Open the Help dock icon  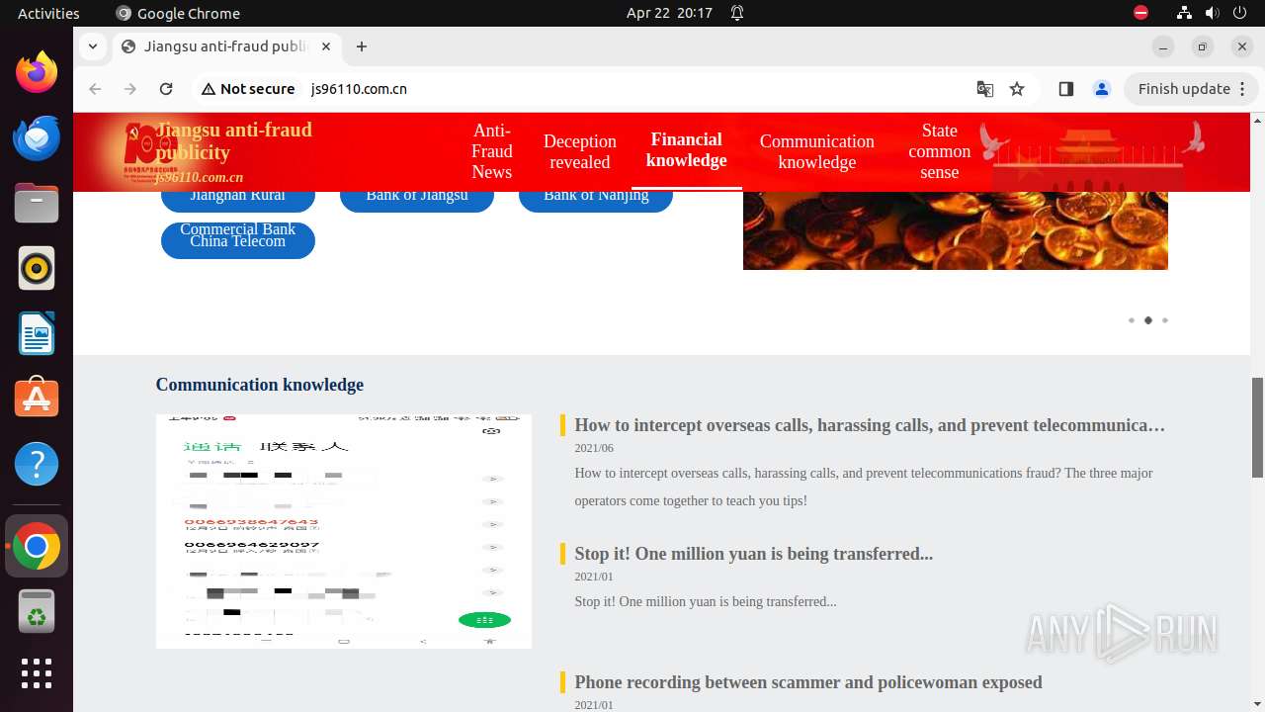click(37, 464)
